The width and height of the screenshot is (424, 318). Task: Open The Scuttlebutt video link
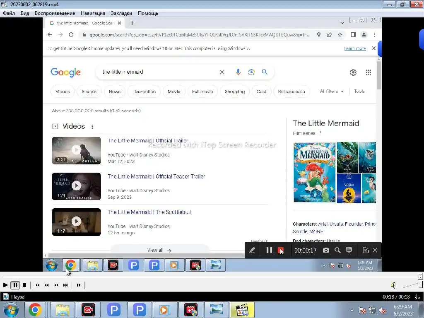(x=149, y=212)
